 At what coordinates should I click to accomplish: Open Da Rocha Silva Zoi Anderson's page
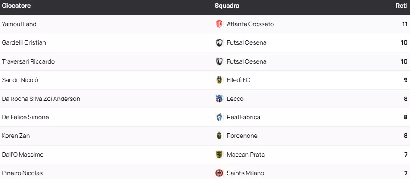coord(41,99)
